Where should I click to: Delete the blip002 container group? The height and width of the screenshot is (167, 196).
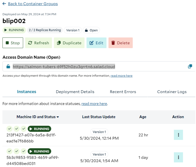121,43
